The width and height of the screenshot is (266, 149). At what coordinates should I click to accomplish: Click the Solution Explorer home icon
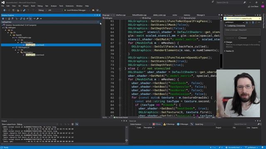9,19
